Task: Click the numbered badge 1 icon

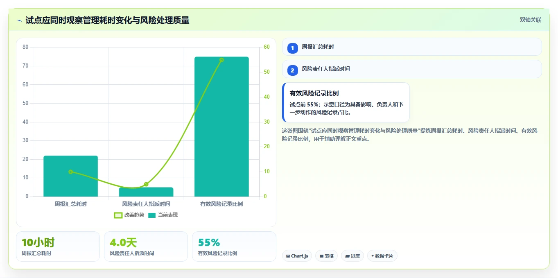Action: click(x=292, y=48)
